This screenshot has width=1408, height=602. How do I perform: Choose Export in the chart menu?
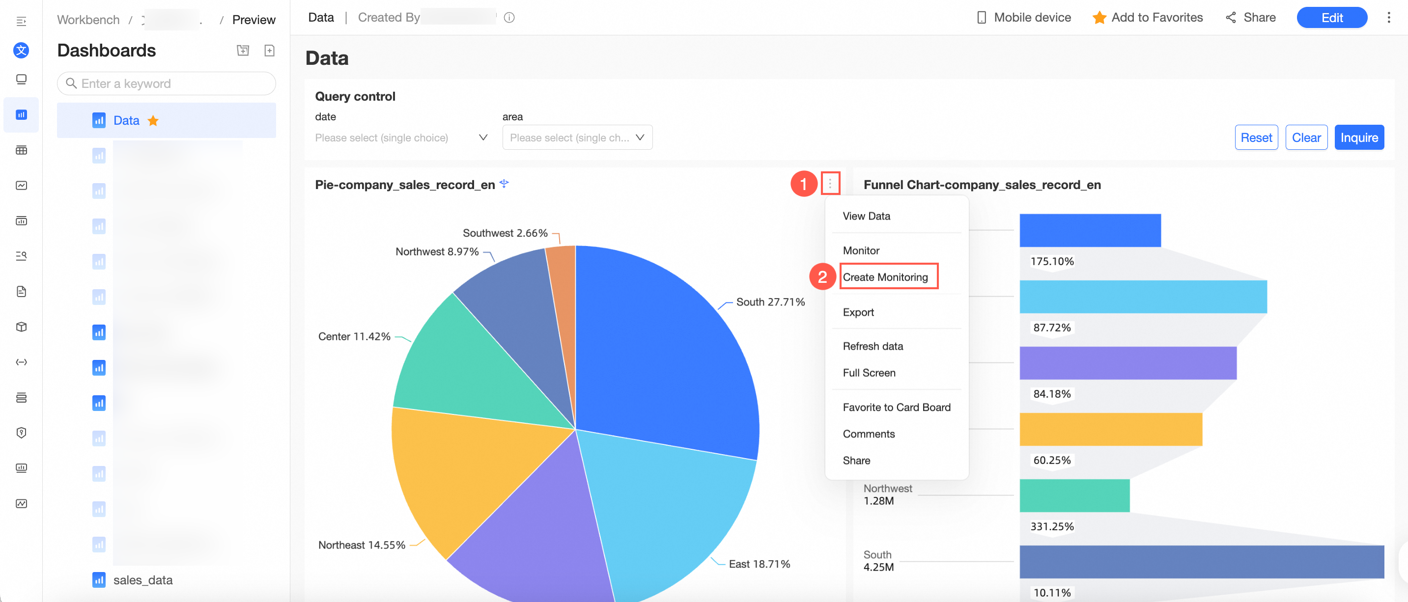pos(858,312)
